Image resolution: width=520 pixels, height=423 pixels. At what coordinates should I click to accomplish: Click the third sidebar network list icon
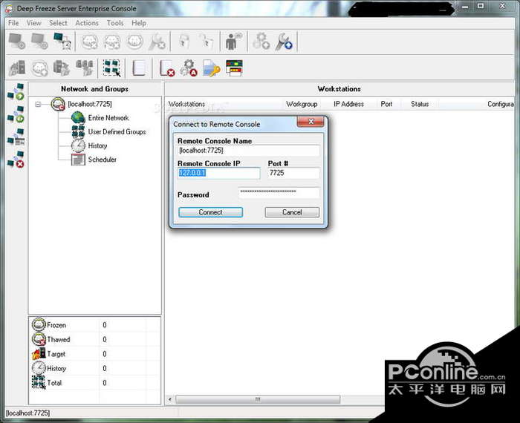[16, 137]
